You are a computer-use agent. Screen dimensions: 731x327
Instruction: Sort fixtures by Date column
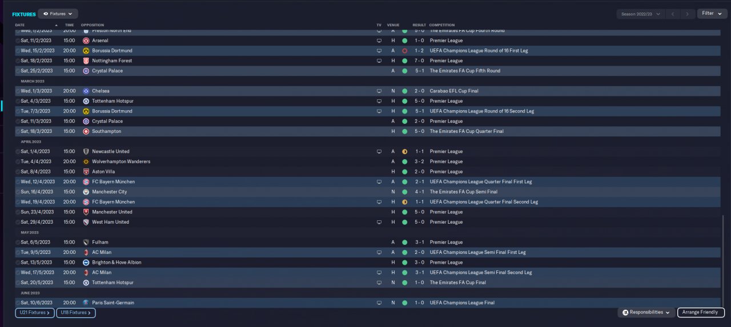coord(20,25)
